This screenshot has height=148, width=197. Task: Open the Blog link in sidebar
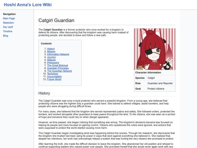click(5, 35)
